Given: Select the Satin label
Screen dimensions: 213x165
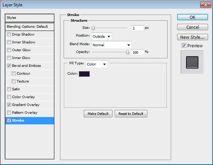Looking at the screenshot, I should tap(16, 89).
